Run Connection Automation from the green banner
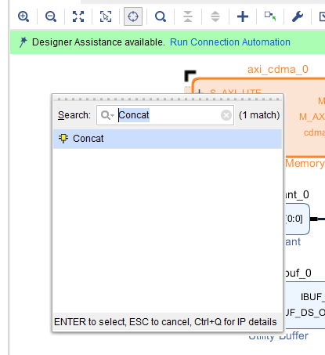Image resolution: width=325 pixels, height=355 pixels. [230, 42]
